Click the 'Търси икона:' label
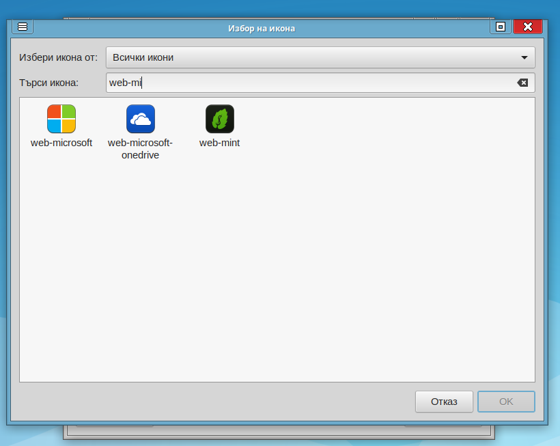Viewport: 560px width, 446px height. pos(48,83)
